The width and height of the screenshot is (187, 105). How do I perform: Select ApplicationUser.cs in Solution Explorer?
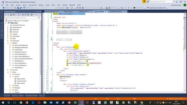tap(20, 52)
